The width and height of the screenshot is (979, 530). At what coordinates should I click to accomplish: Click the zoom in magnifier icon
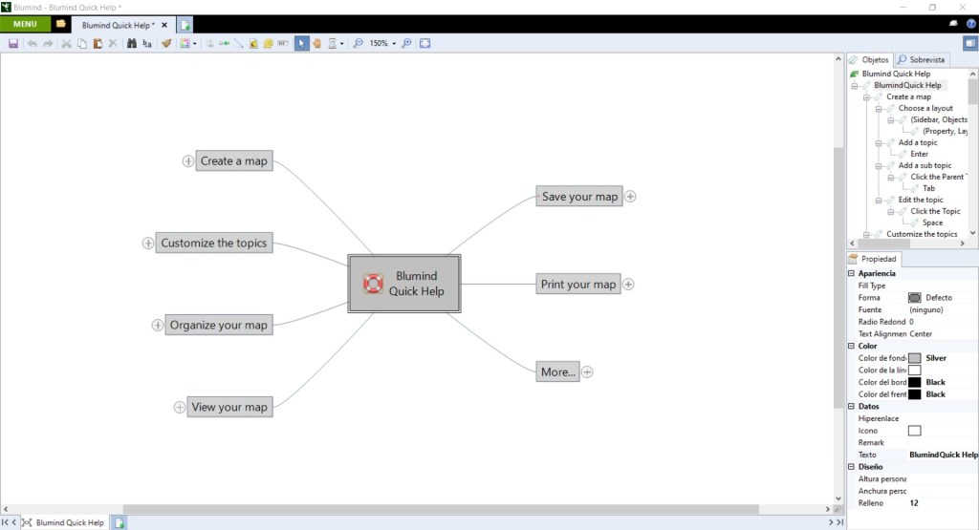click(x=406, y=43)
